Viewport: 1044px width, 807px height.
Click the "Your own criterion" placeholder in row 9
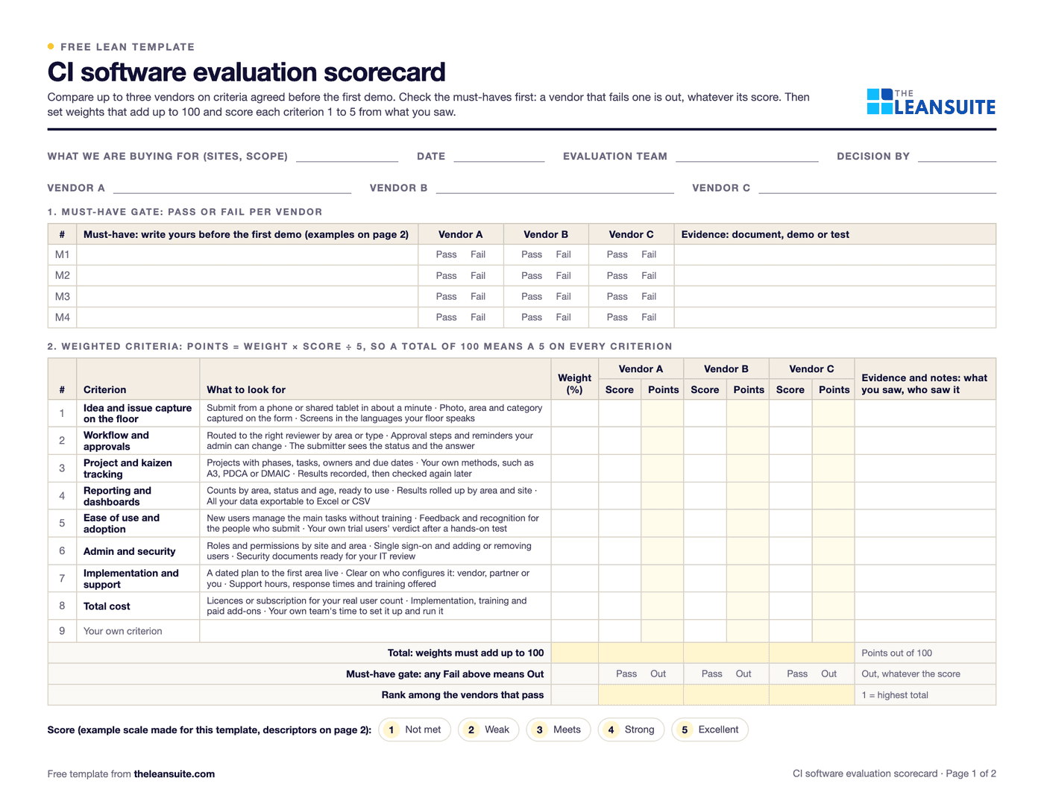(x=123, y=632)
